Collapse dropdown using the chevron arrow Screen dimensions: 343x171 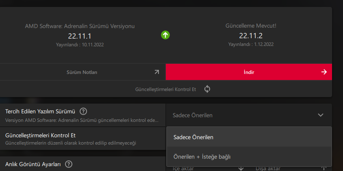click(321, 115)
